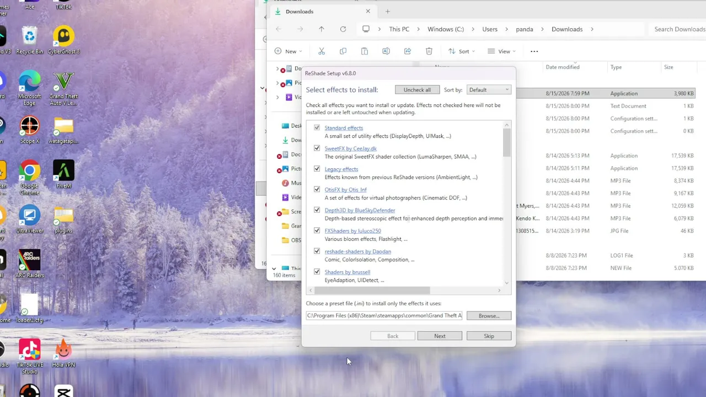
Task: Go forward in File Explorer history
Action: (x=300, y=29)
